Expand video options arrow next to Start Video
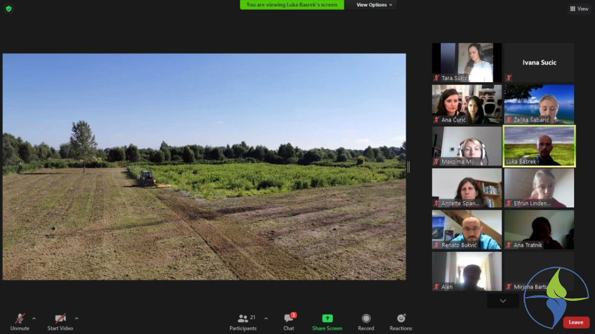The width and height of the screenshot is (595, 334). click(x=76, y=318)
